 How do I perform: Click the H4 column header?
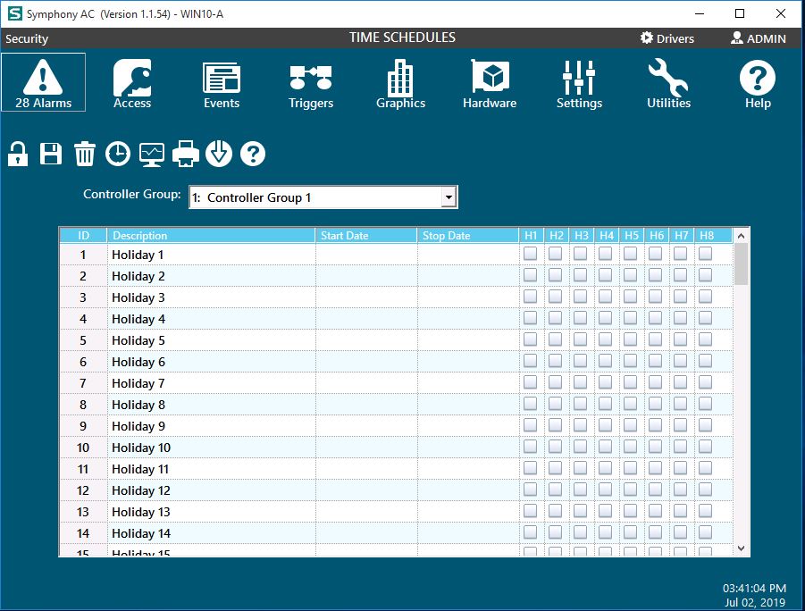607,236
